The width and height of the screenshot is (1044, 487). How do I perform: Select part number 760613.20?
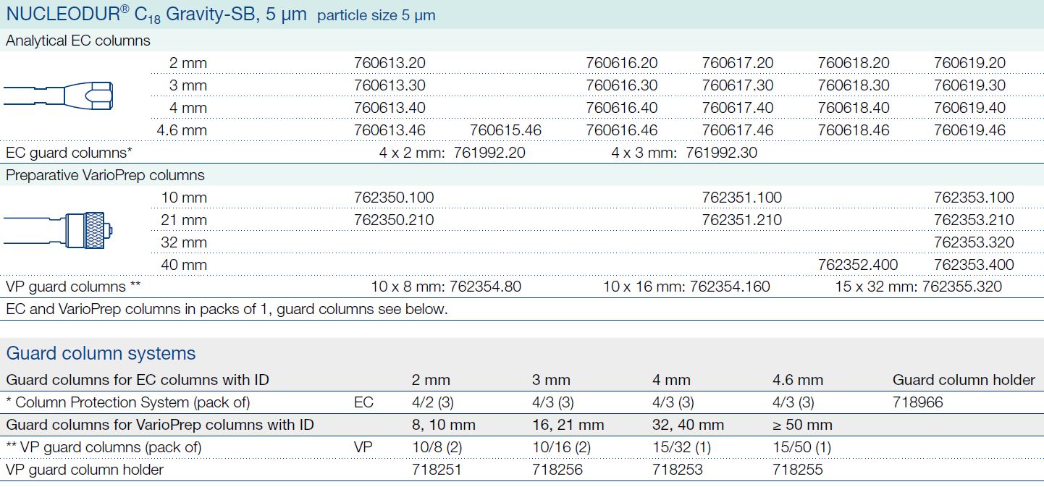point(390,63)
